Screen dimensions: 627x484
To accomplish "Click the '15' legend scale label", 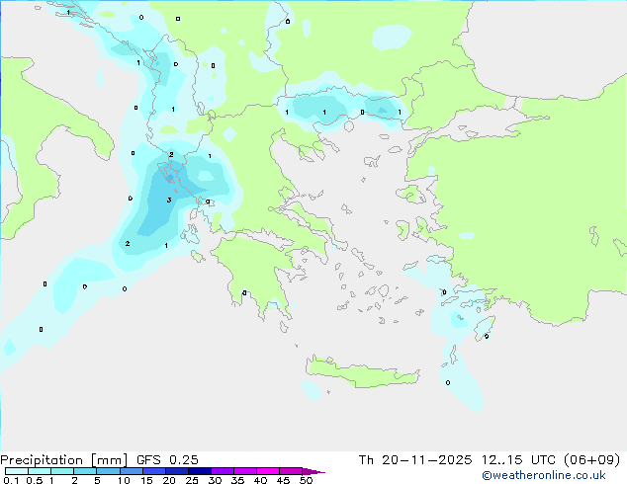I will tap(146, 480).
